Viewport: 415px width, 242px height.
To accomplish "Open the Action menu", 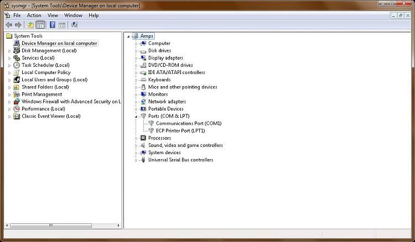I will (x=34, y=15).
